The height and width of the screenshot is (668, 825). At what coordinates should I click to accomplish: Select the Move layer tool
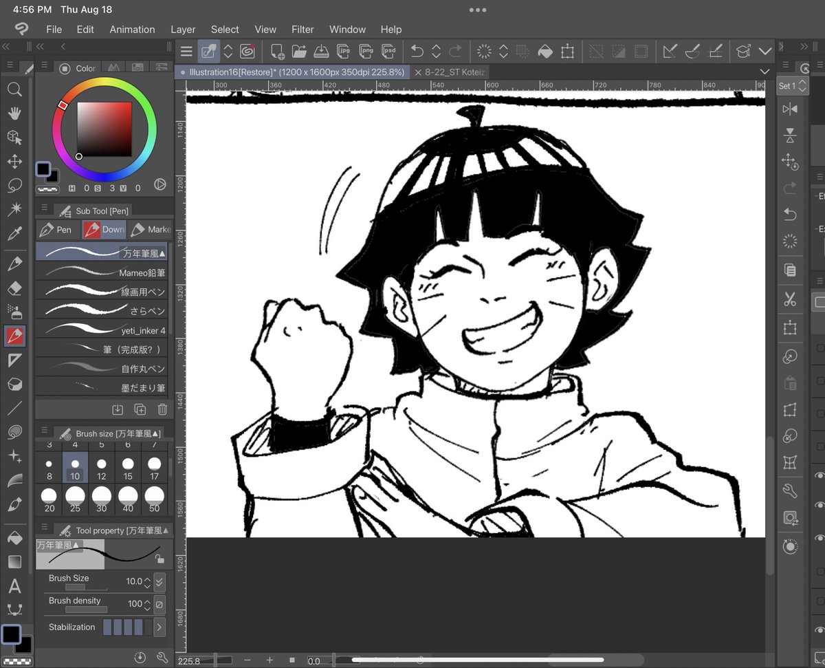click(14, 162)
